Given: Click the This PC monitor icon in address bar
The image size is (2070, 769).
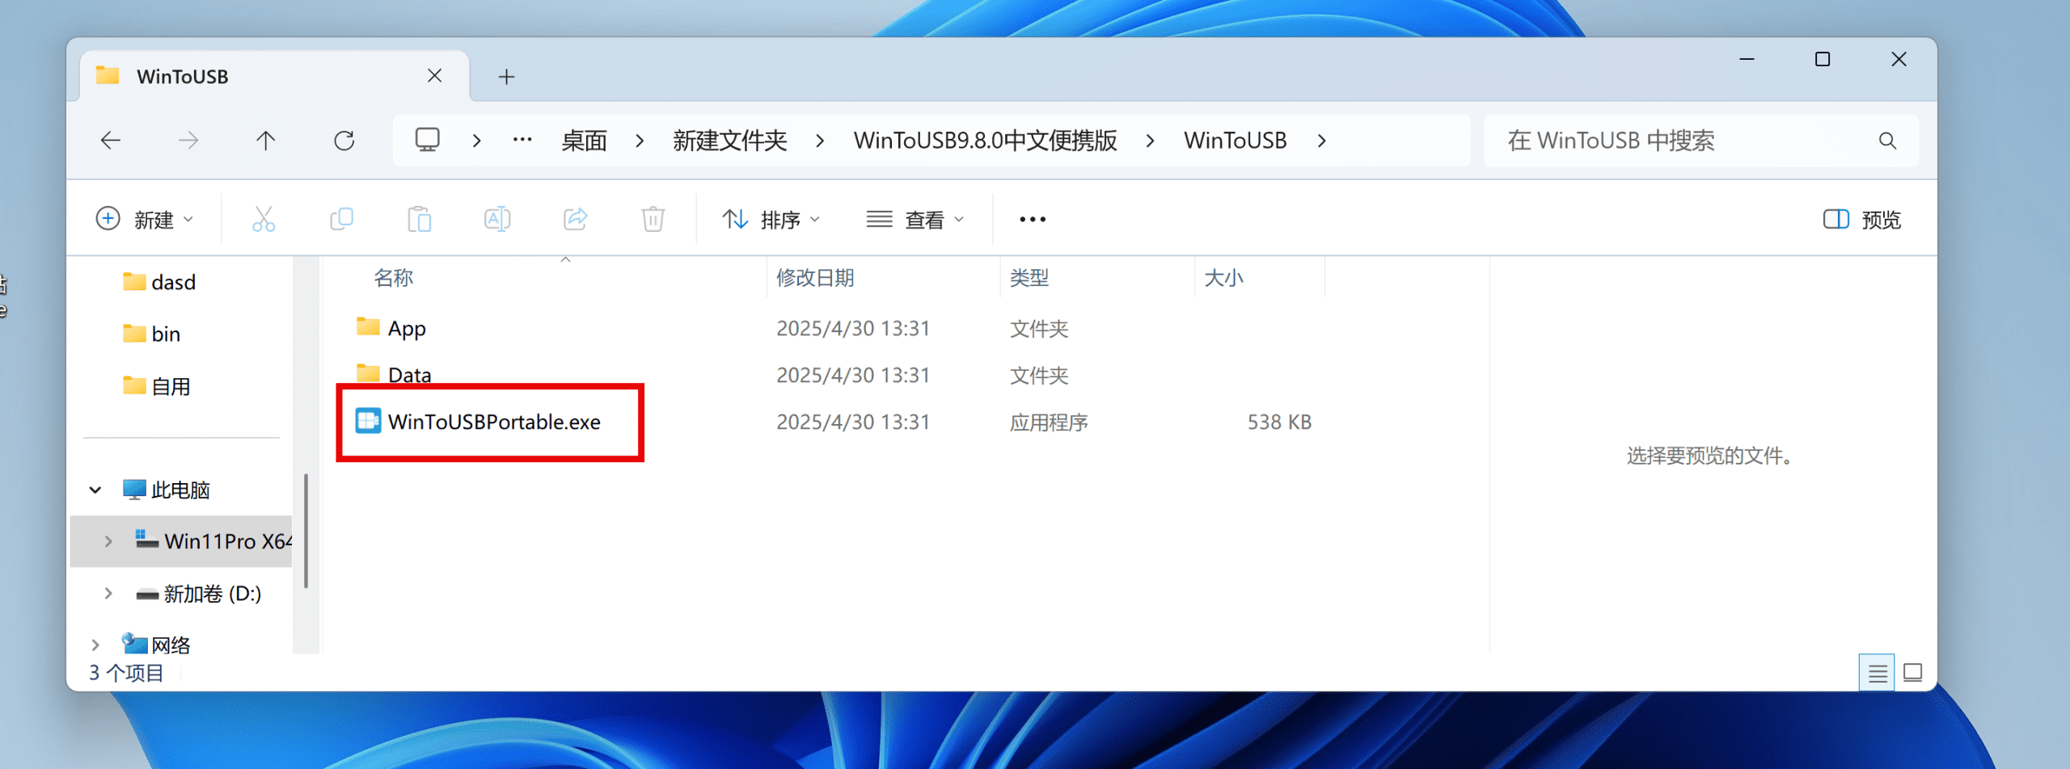Looking at the screenshot, I should coord(428,141).
